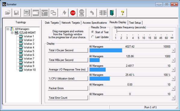This screenshot has width=180, height=111.
Task: Select Worker 8 in topology tree
Action: 29,62
